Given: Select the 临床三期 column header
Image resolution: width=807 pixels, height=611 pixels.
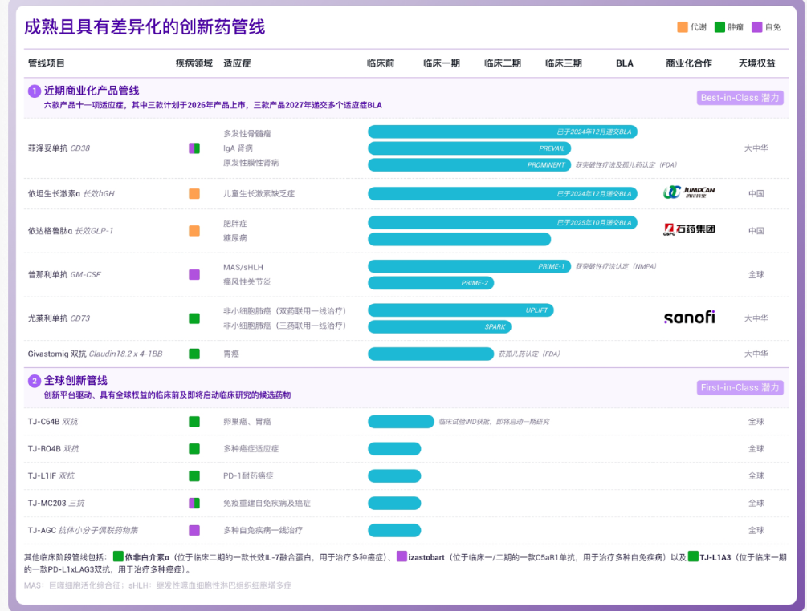Looking at the screenshot, I should (565, 63).
